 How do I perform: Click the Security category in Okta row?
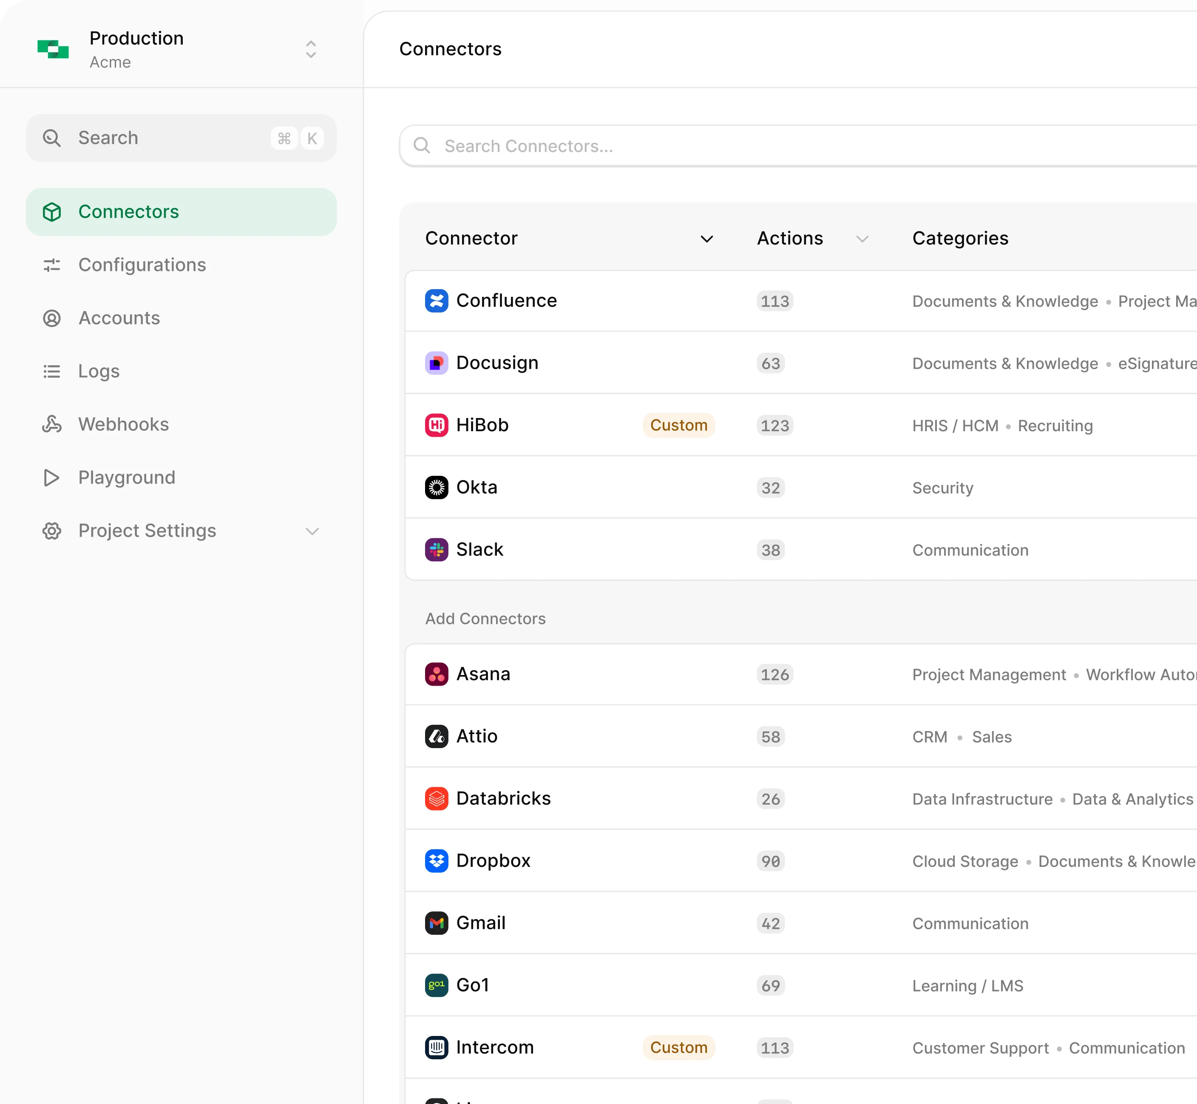(x=943, y=488)
